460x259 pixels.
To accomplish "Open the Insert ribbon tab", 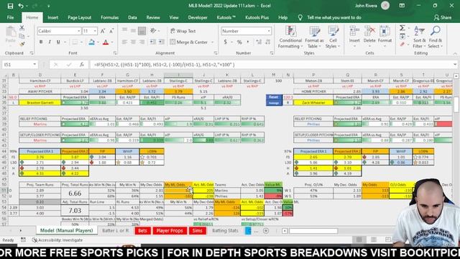I will pos(52,17).
